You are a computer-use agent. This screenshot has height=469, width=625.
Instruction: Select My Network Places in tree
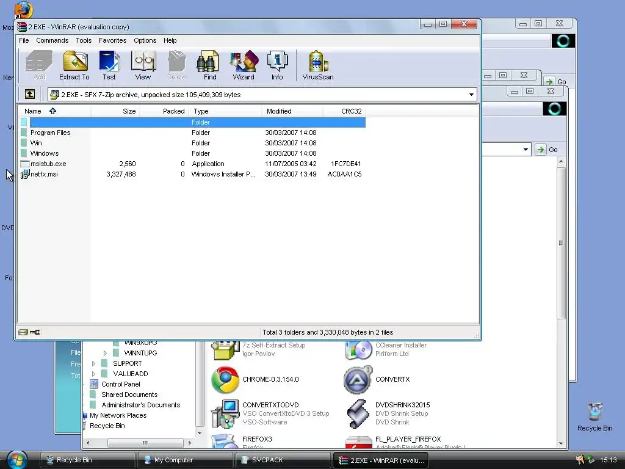point(118,415)
